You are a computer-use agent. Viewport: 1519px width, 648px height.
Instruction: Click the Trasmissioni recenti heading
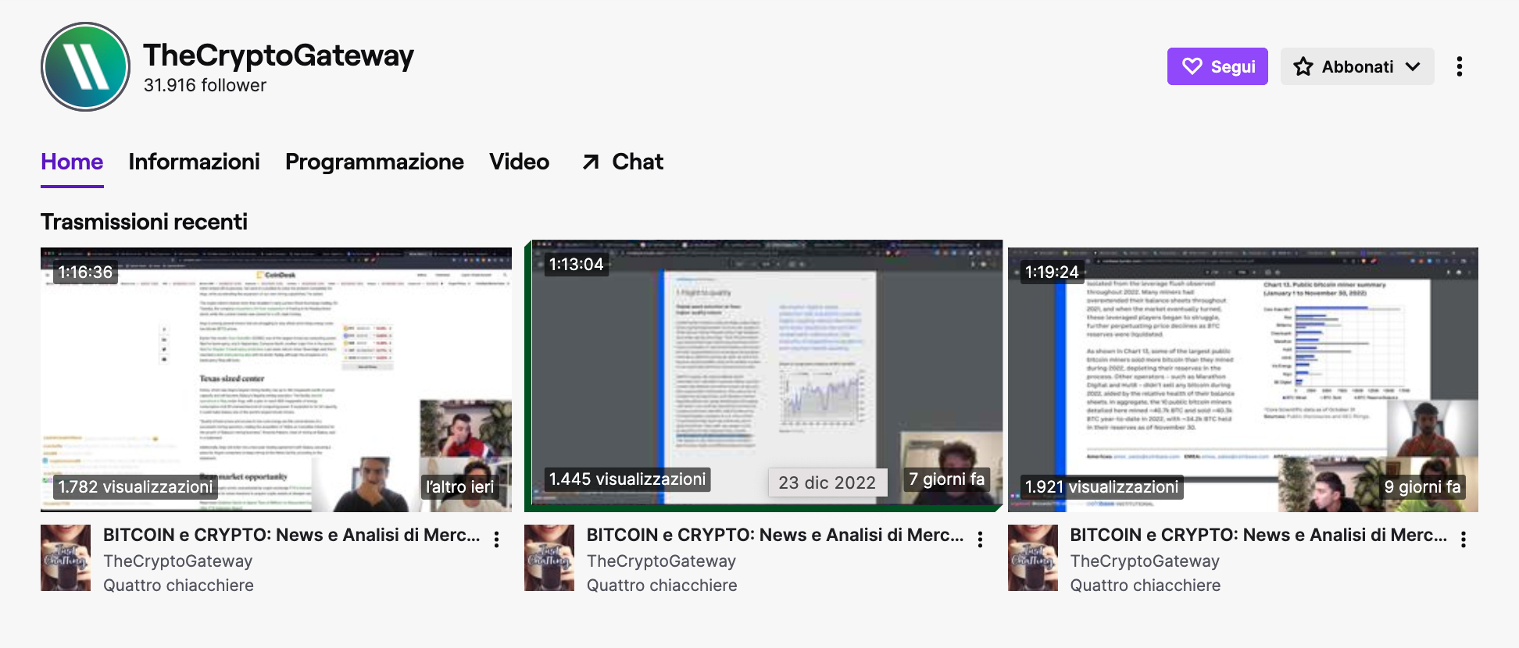144,222
